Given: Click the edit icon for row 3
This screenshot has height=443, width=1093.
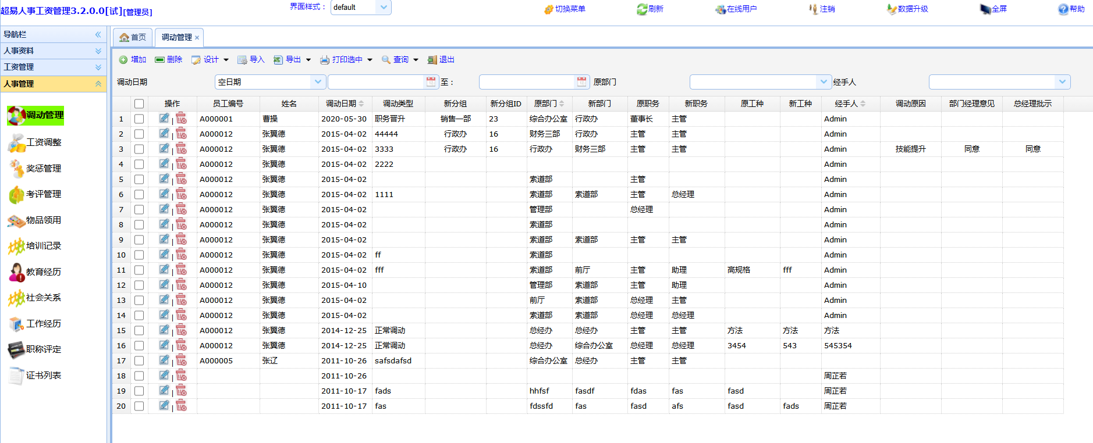Looking at the screenshot, I should [164, 148].
